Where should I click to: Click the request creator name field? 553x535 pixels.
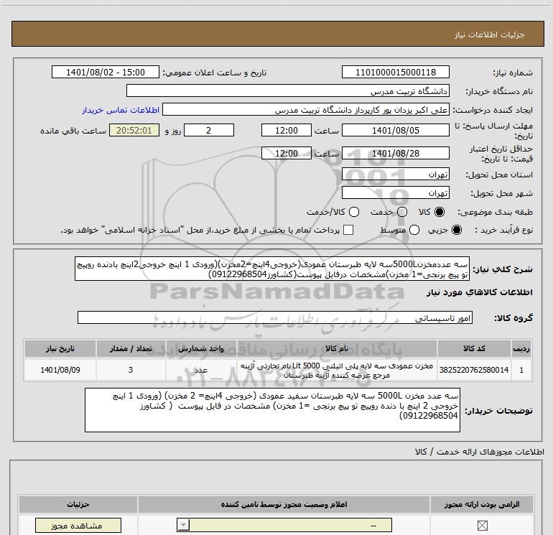click(306, 110)
